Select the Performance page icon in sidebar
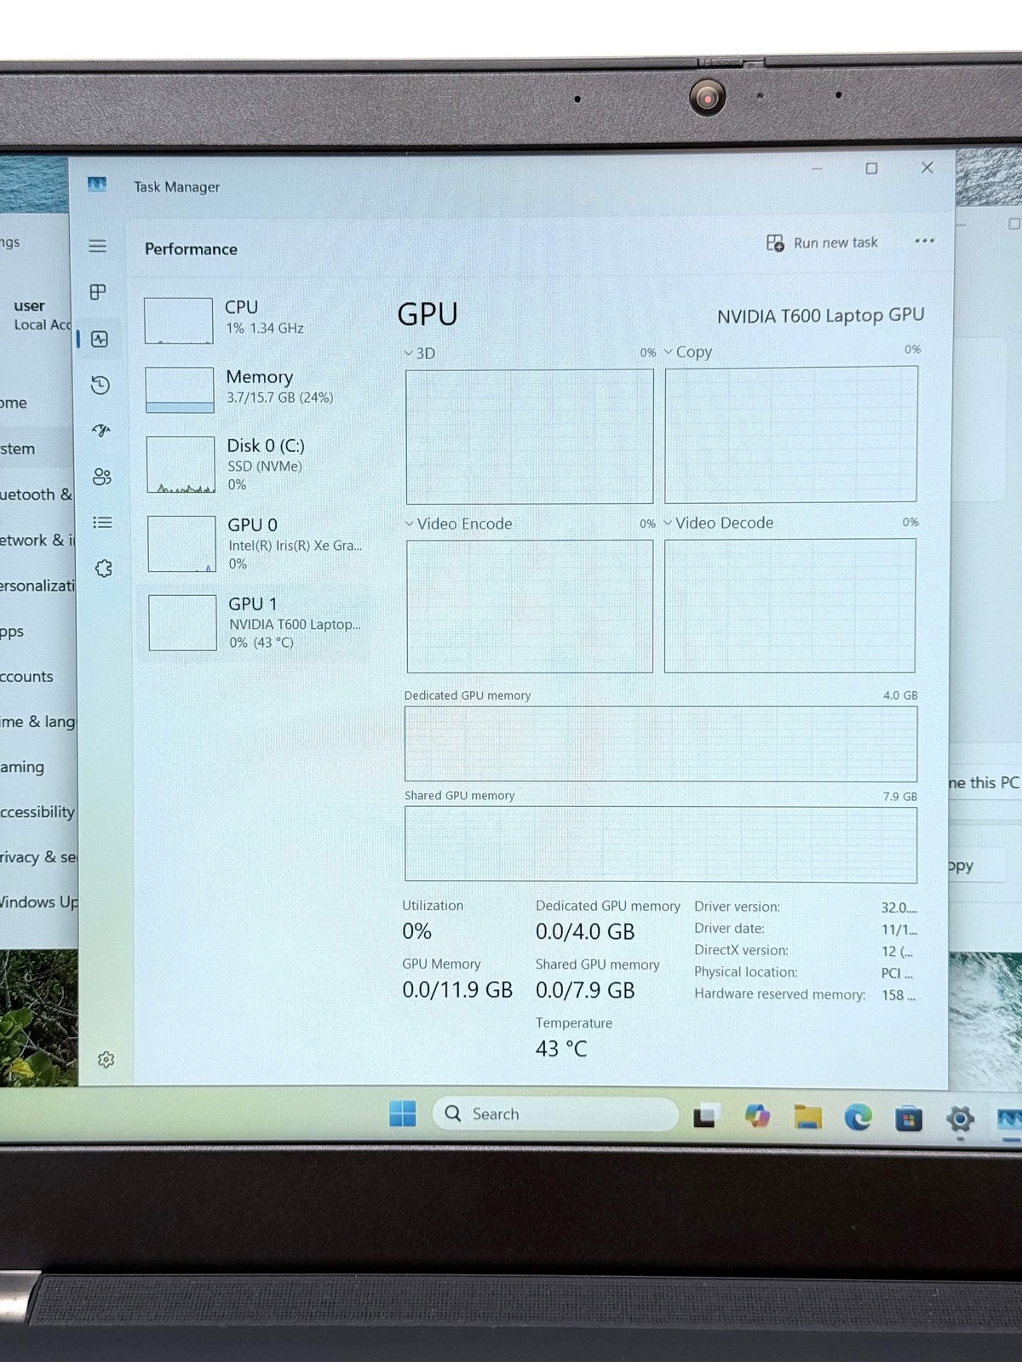The image size is (1022, 1362). click(x=100, y=339)
